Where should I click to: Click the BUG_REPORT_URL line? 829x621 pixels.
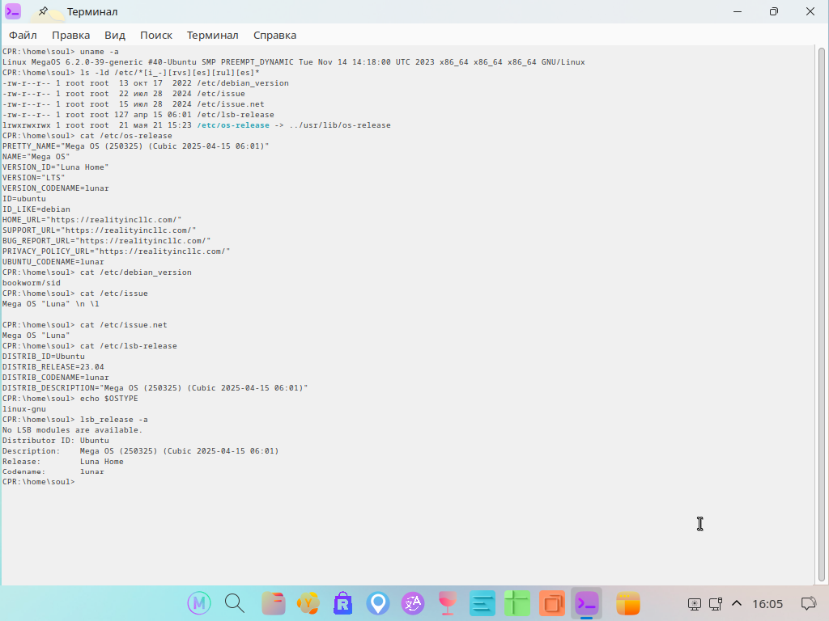[x=107, y=241]
